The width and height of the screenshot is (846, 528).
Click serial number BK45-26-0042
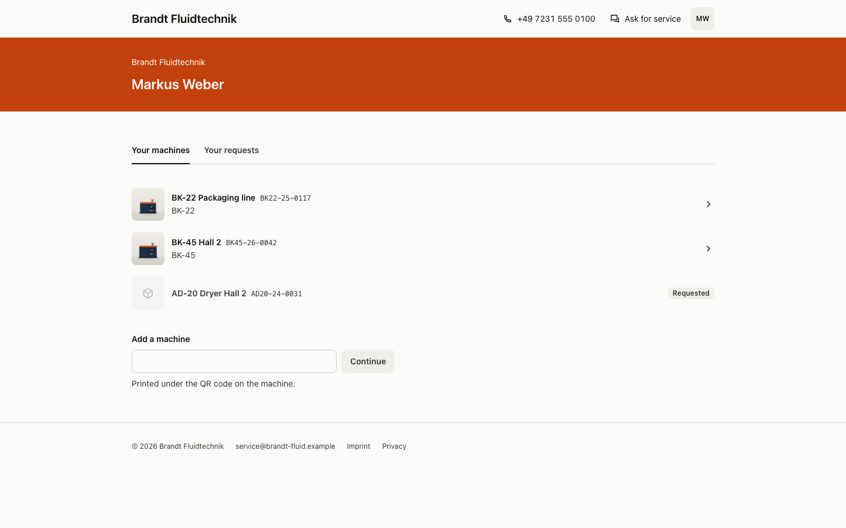click(x=251, y=243)
